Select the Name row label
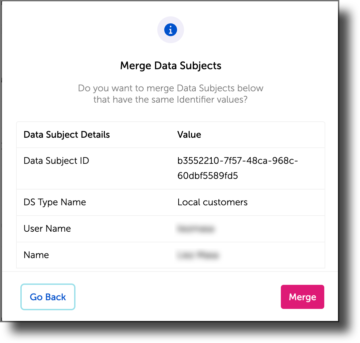Screen dimensions: 360x343 [x=36, y=255]
